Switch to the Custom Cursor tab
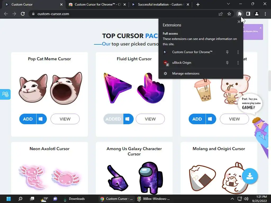Viewport: 271px width, 203px height. [33, 4]
